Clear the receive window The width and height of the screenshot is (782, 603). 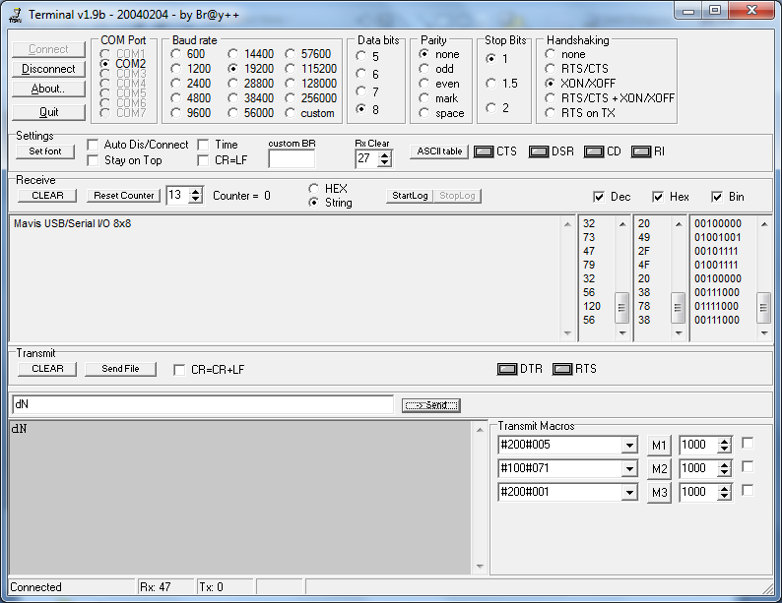click(x=47, y=196)
